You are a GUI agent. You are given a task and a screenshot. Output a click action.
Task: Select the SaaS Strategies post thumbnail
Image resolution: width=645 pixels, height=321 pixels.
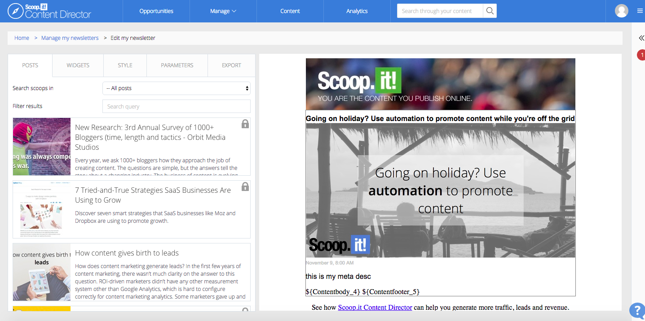click(42, 209)
